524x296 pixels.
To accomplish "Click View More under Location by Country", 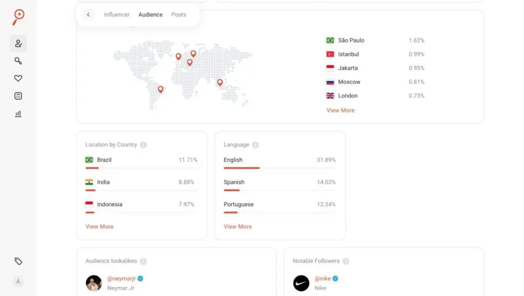I will tap(99, 226).
